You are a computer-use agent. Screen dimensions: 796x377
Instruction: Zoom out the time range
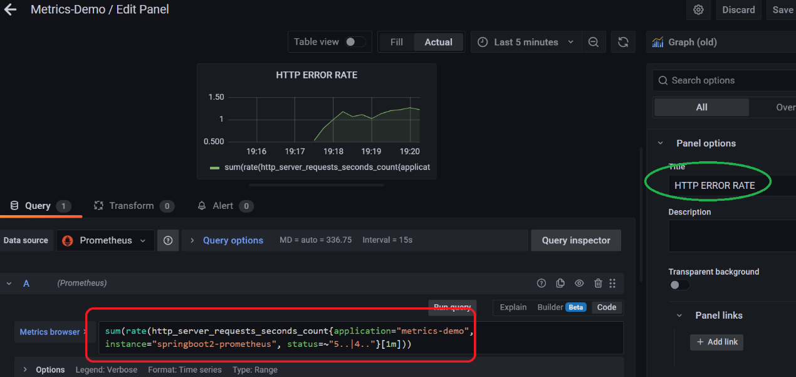coord(594,42)
